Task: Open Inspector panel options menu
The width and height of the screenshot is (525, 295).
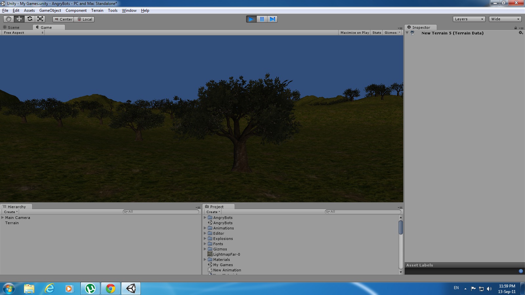Action: (x=521, y=28)
